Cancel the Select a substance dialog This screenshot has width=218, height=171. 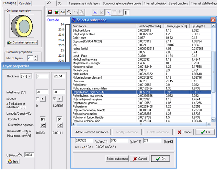pos(185,132)
